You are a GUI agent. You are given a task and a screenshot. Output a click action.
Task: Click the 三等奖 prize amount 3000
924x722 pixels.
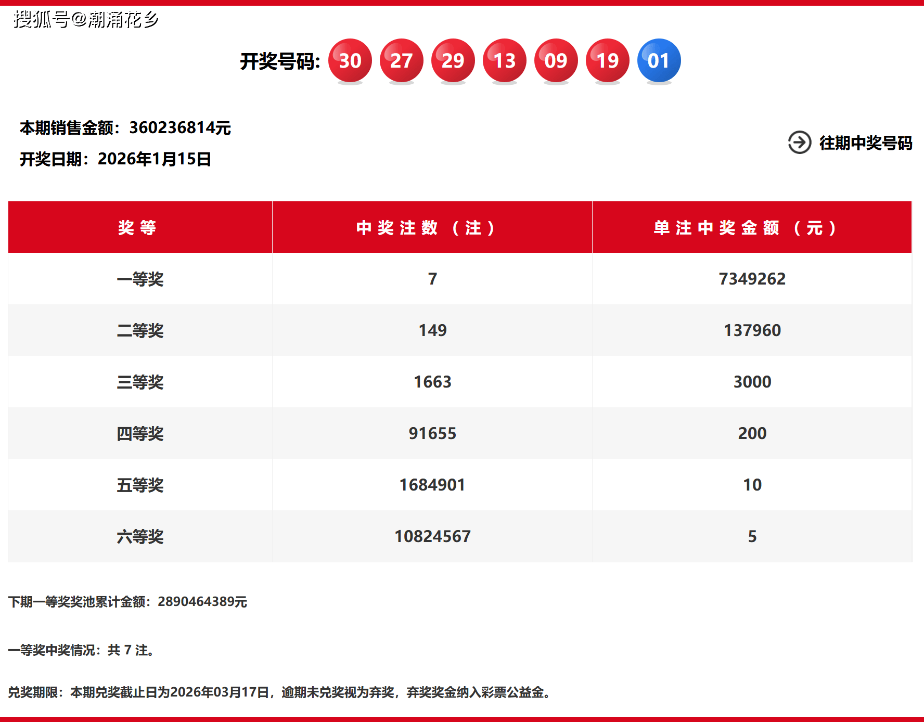point(752,382)
